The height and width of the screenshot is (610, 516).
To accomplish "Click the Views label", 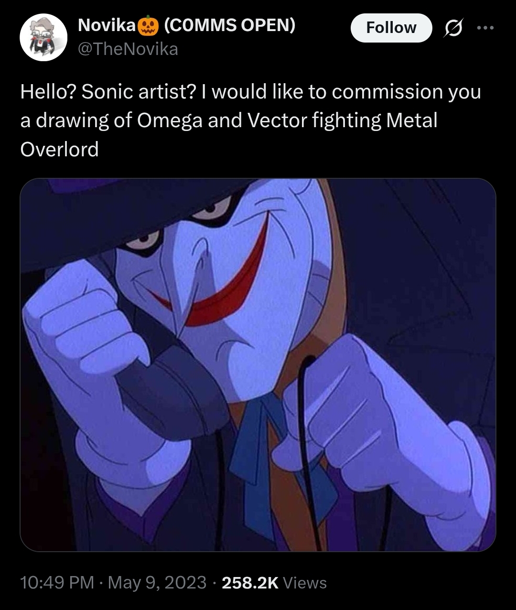I will click(305, 582).
